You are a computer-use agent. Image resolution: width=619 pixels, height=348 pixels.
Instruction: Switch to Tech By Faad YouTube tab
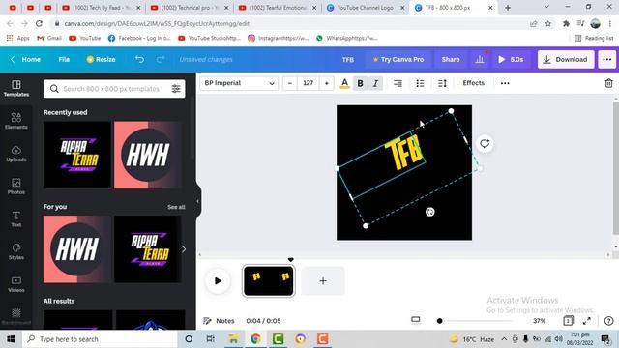click(102, 8)
